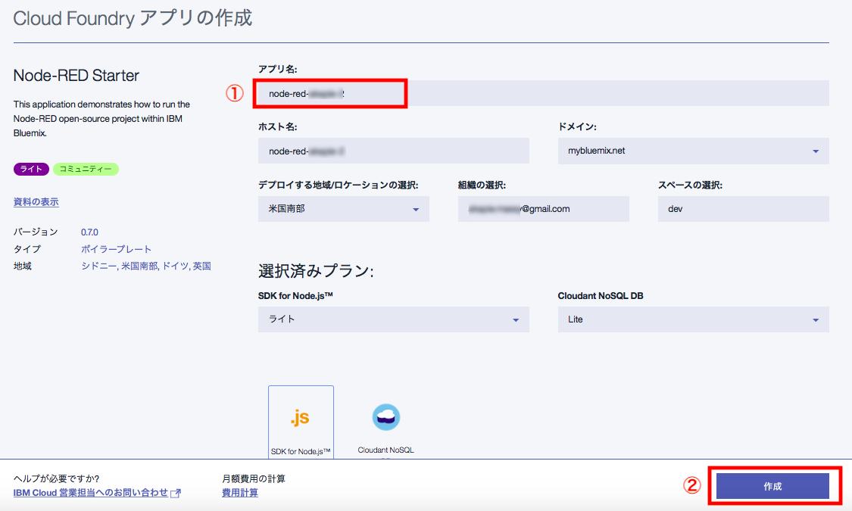Viewport: 852px width, 511px height.
Task: Click the スペースの選択 field showing dev
Action: point(744,208)
